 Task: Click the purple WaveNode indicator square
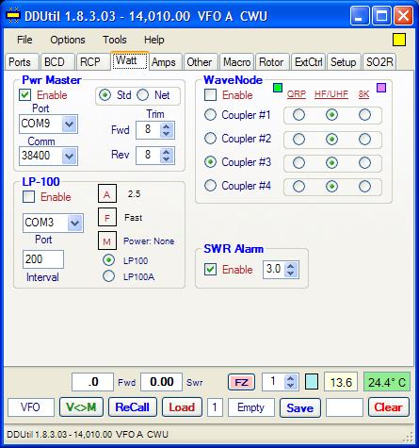pos(381,88)
